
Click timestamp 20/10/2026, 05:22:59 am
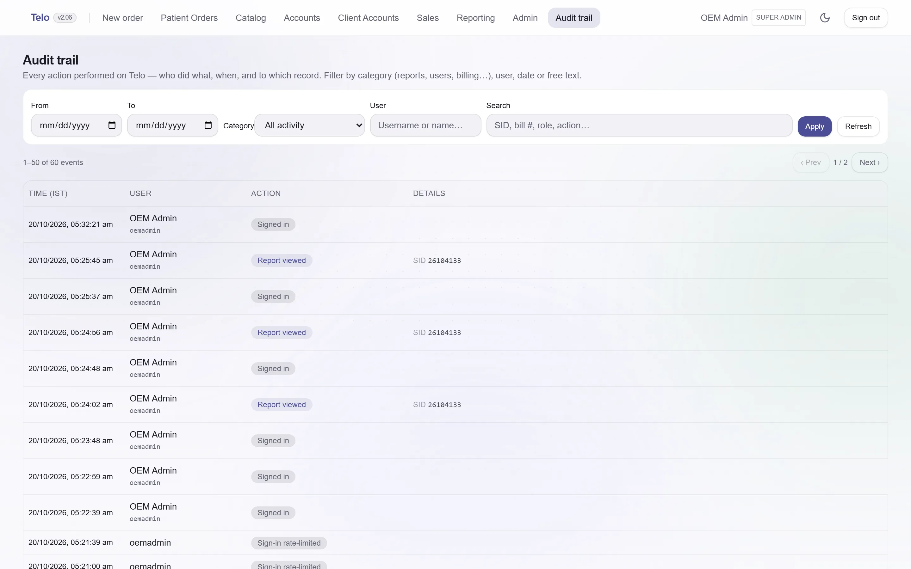[71, 477]
